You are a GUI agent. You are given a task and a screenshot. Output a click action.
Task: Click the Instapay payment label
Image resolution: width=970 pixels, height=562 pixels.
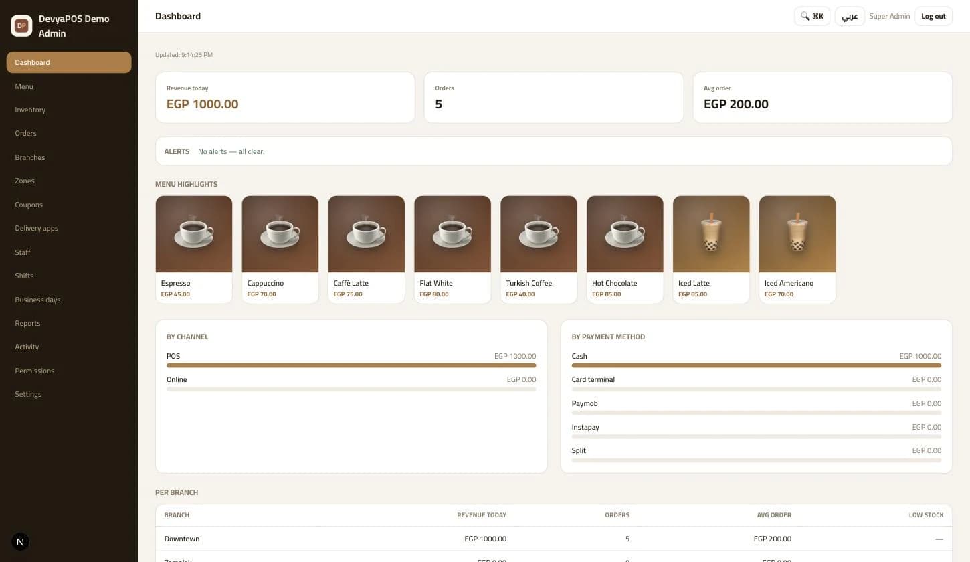[x=585, y=427]
